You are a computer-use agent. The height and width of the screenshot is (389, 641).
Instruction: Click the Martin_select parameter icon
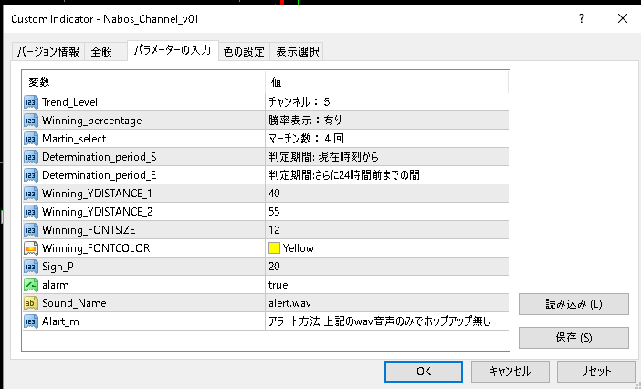(31, 139)
